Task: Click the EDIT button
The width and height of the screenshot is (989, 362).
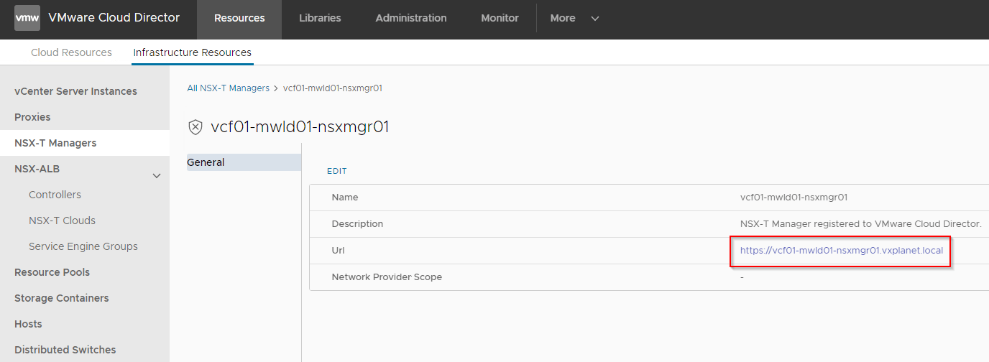Action: tap(337, 171)
